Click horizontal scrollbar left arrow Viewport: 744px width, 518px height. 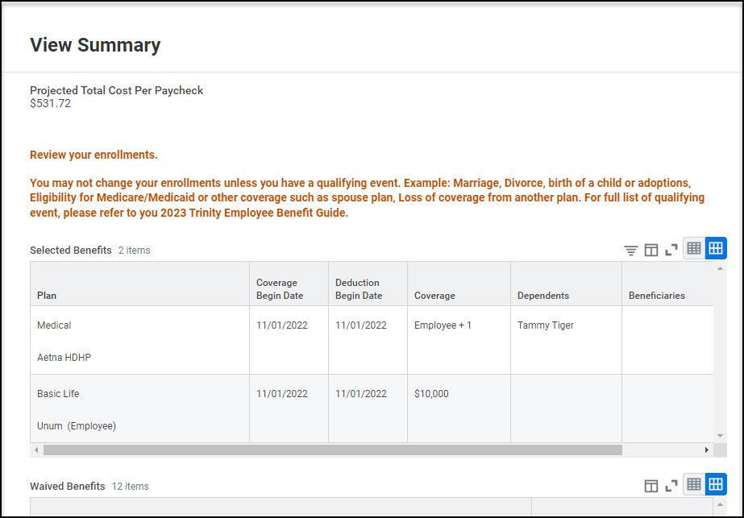(36, 450)
